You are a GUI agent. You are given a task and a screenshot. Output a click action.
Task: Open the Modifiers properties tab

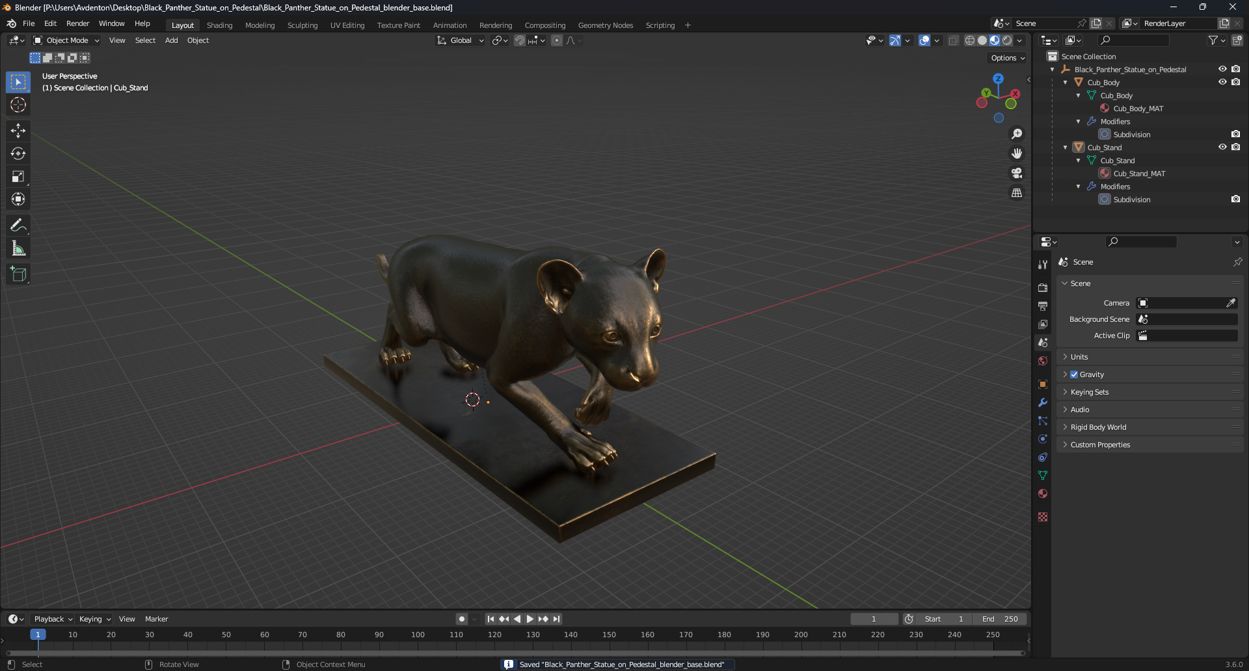(x=1043, y=402)
